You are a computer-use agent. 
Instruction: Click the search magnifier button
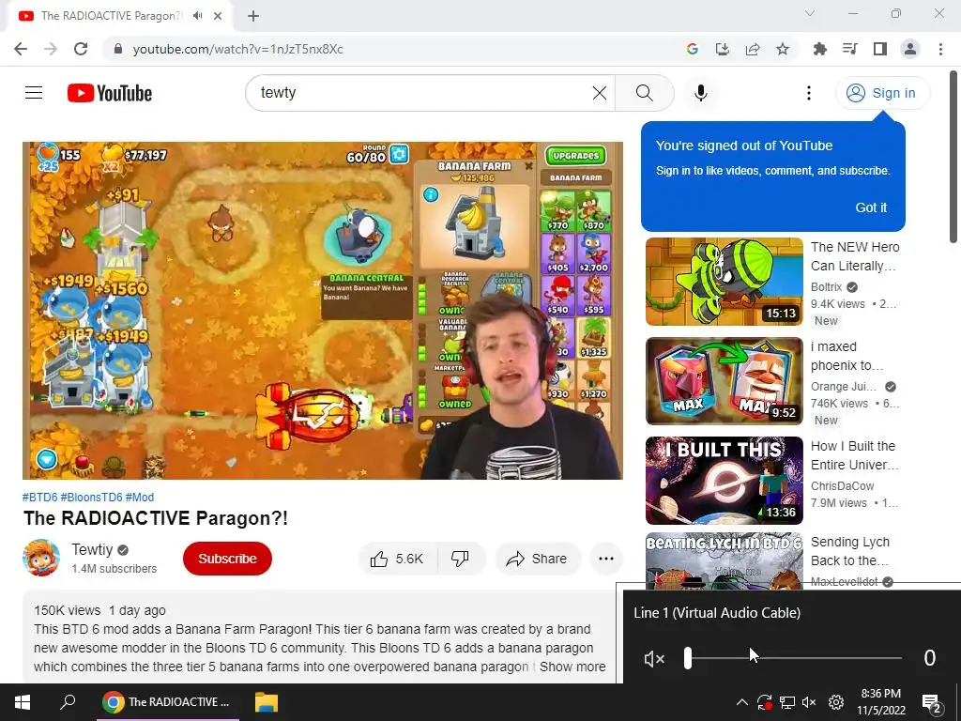coord(644,93)
